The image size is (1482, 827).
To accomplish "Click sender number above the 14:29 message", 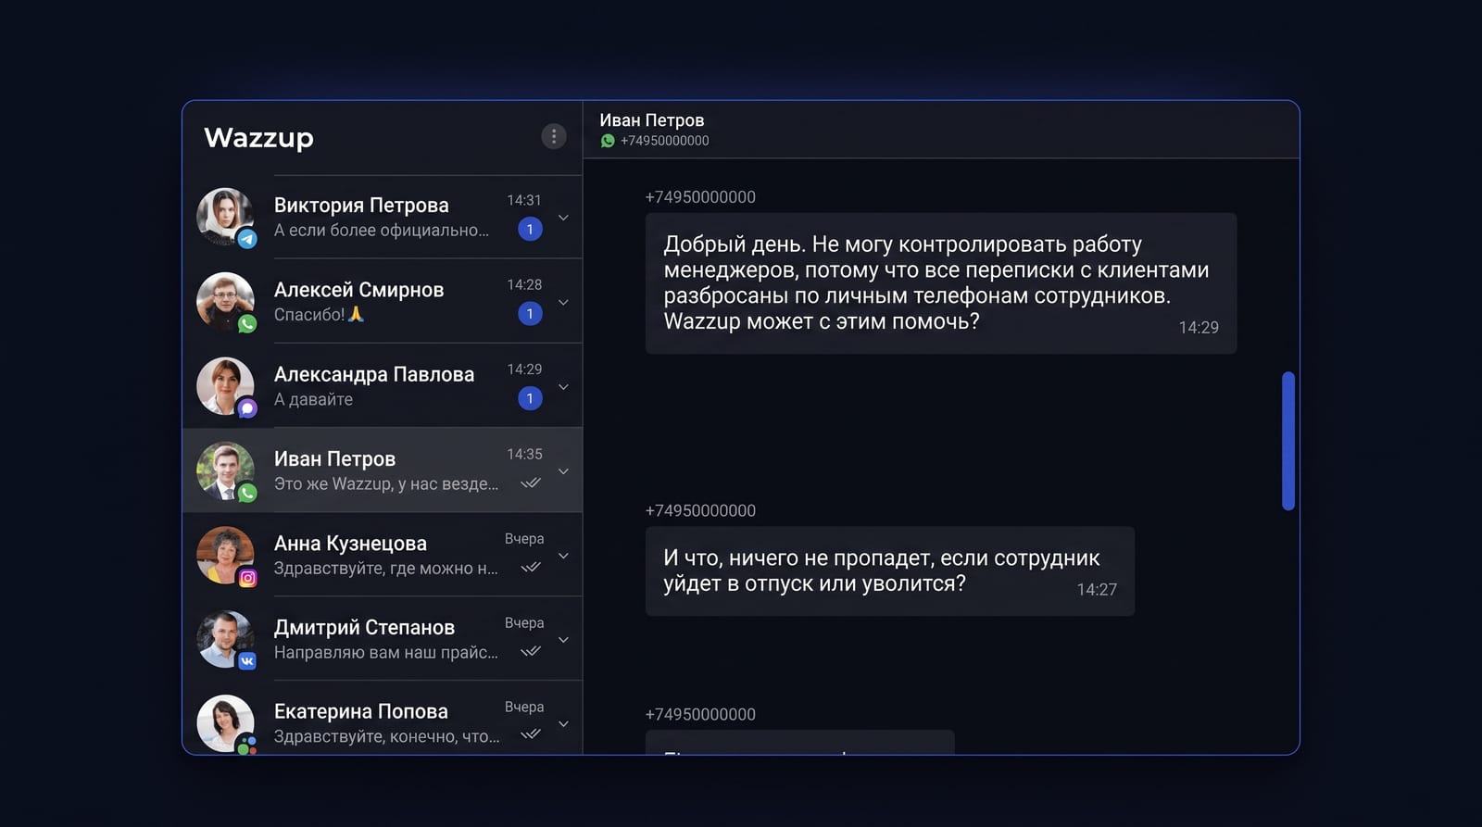I will coord(700,197).
